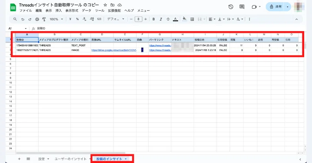The image size is (312, 163).
Task: Open the name box dropdown arrow
Action: click(x=26, y=29)
